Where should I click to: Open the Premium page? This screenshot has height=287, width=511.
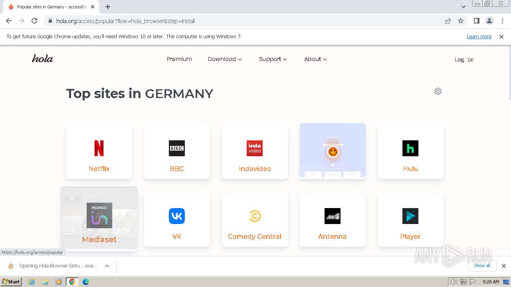[179, 59]
